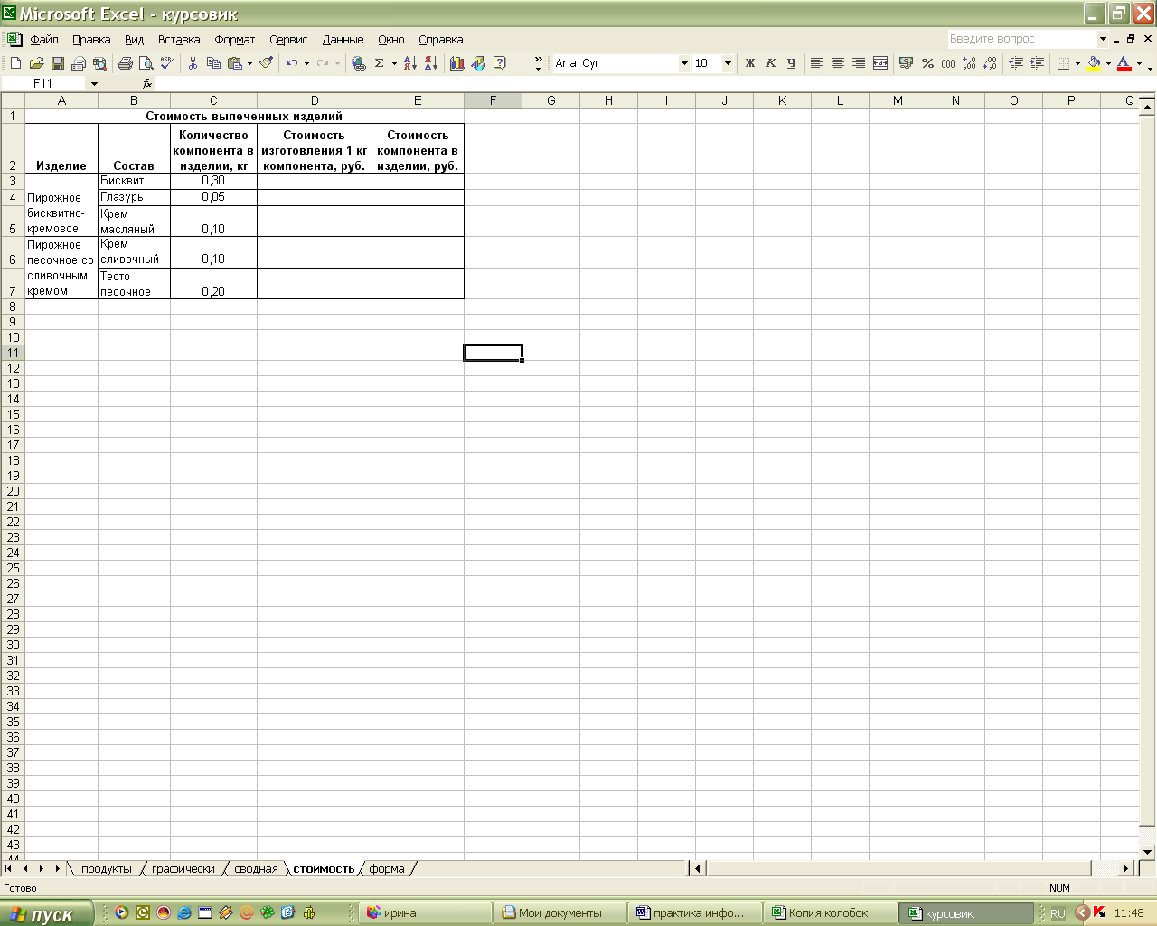Select the column D header
Image resolution: width=1157 pixels, height=926 pixels.
[x=315, y=100]
